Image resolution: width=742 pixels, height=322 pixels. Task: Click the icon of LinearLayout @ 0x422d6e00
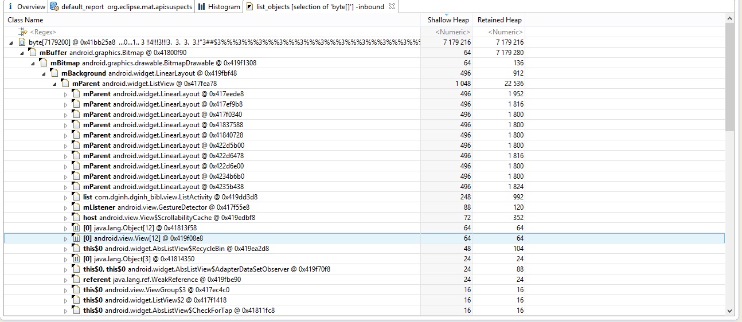pos(76,166)
